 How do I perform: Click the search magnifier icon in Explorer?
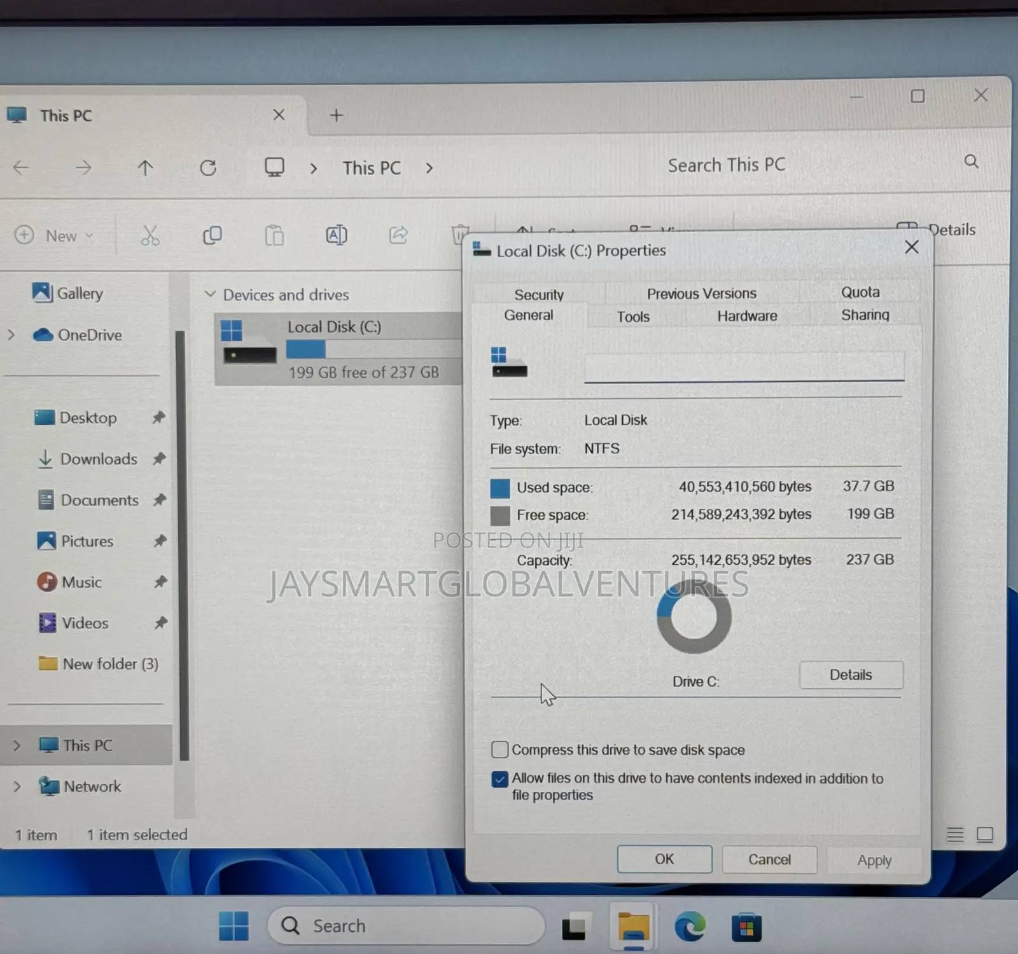(971, 162)
